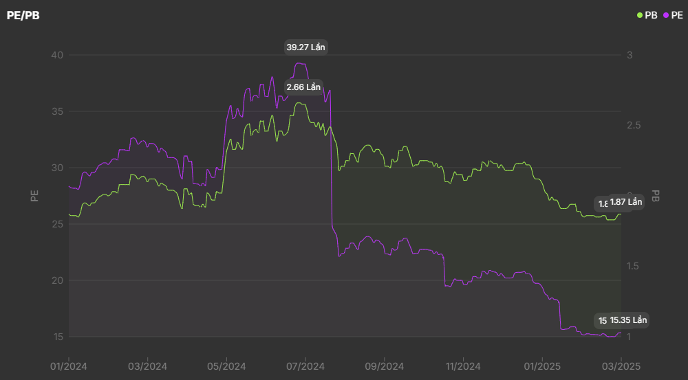Click the PE/PB chart title

pos(23,14)
